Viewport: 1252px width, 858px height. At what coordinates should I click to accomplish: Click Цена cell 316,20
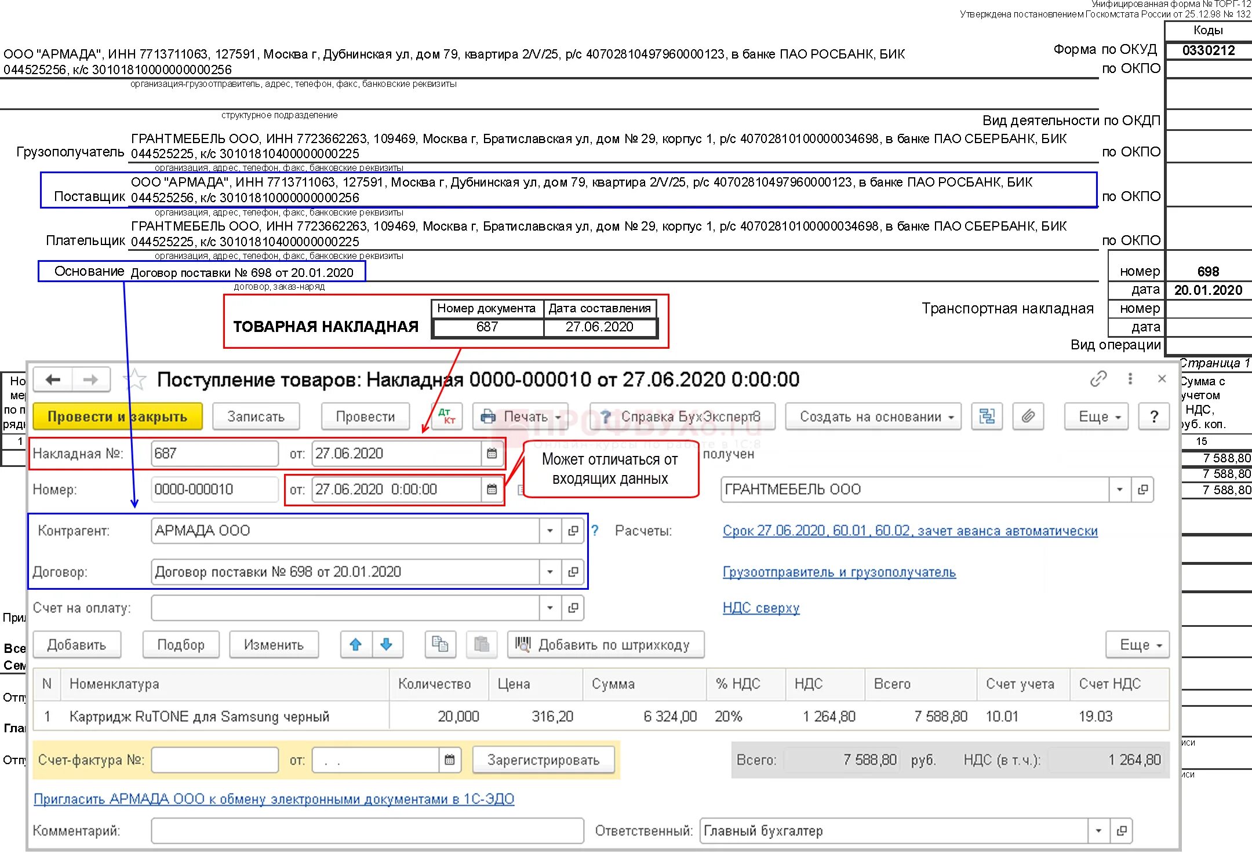point(536,717)
